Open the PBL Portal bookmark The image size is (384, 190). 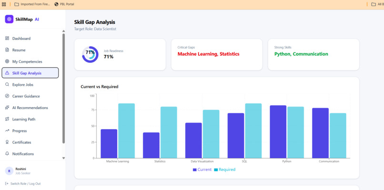pyautogui.click(x=64, y=4)
